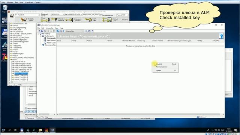Click the Validity column header
240x135 pixels.
[204, 41]
